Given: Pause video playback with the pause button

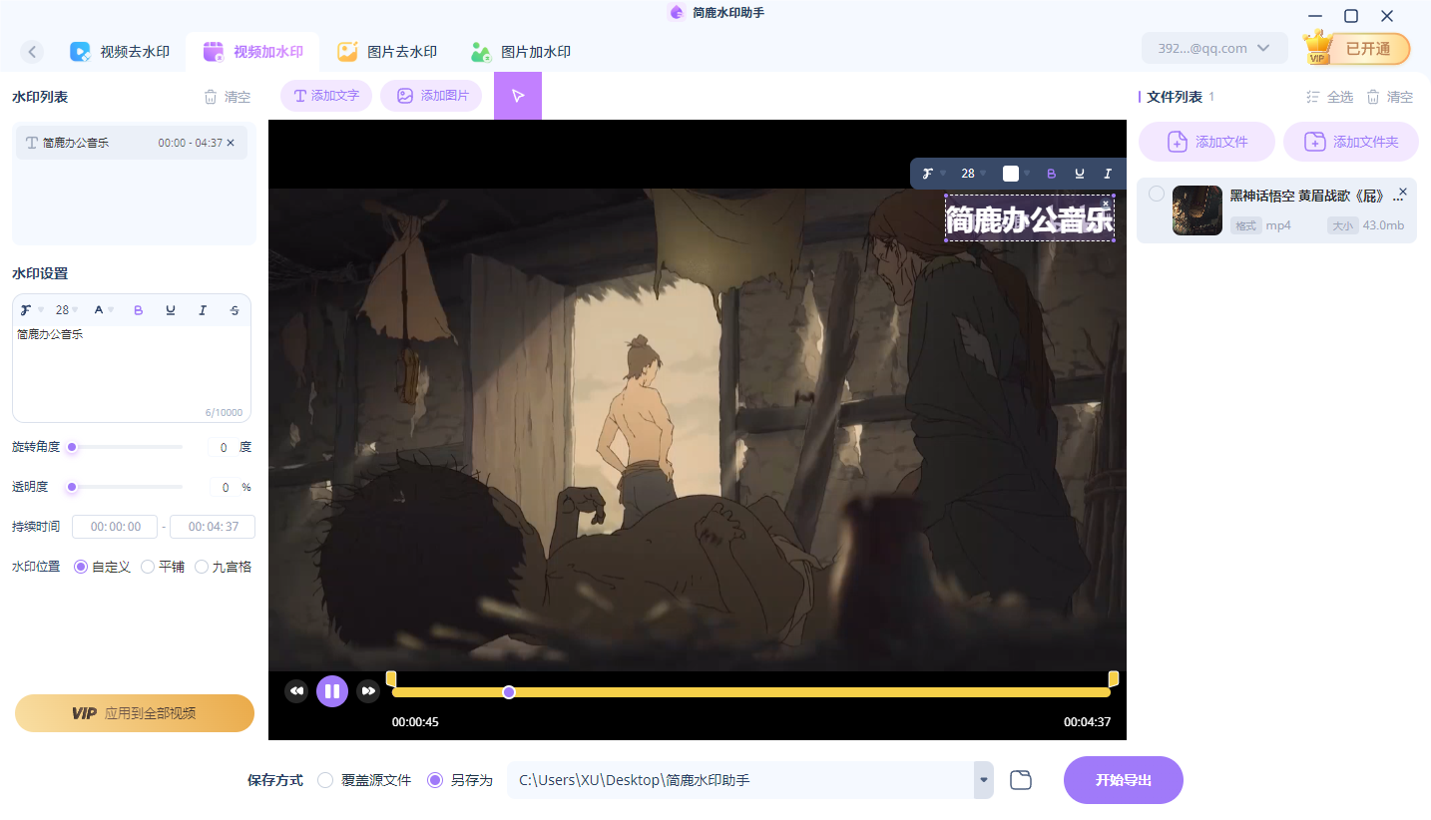Looking at the screenshot, I should click(x=332, y=690).
